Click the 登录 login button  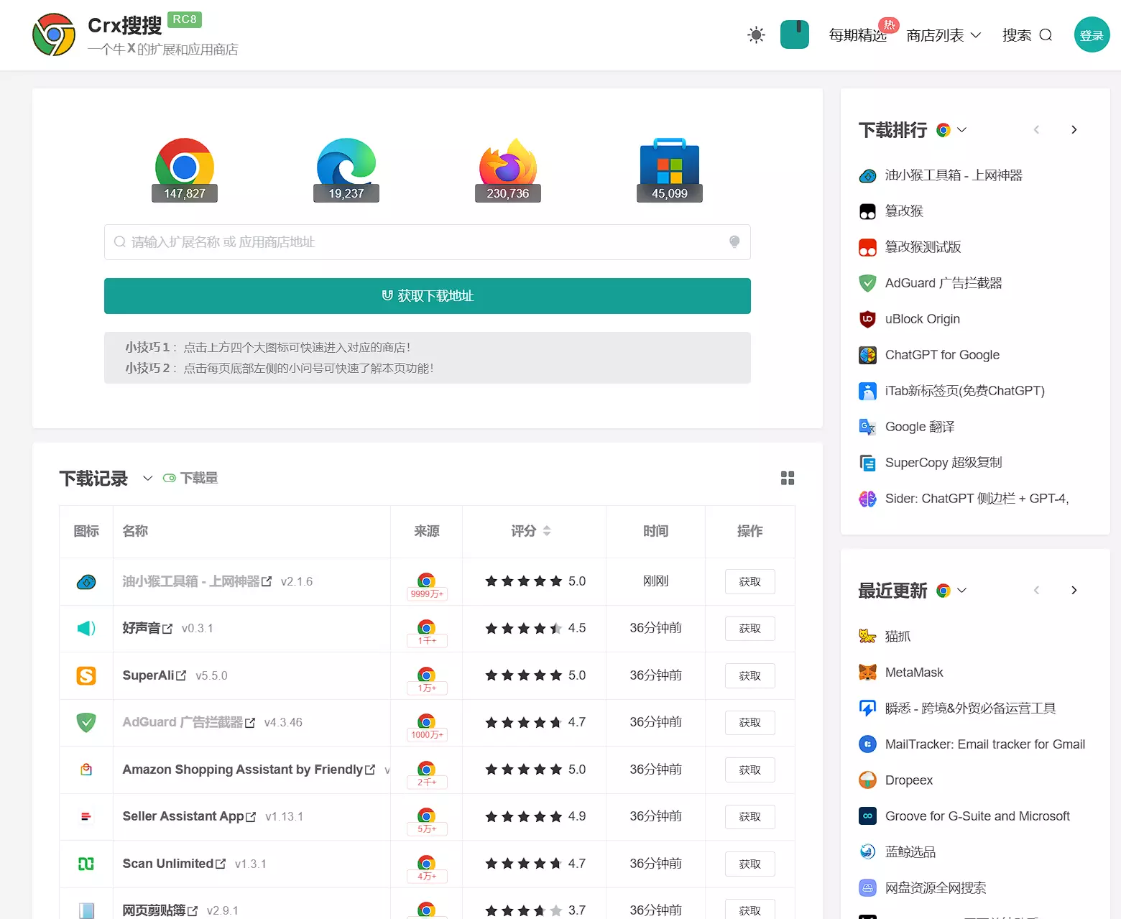click(x=1092, y=35)
